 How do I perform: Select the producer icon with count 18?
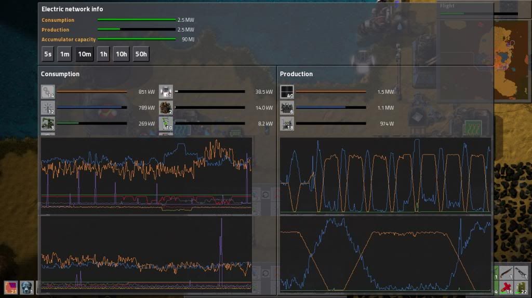pos(287,123)
